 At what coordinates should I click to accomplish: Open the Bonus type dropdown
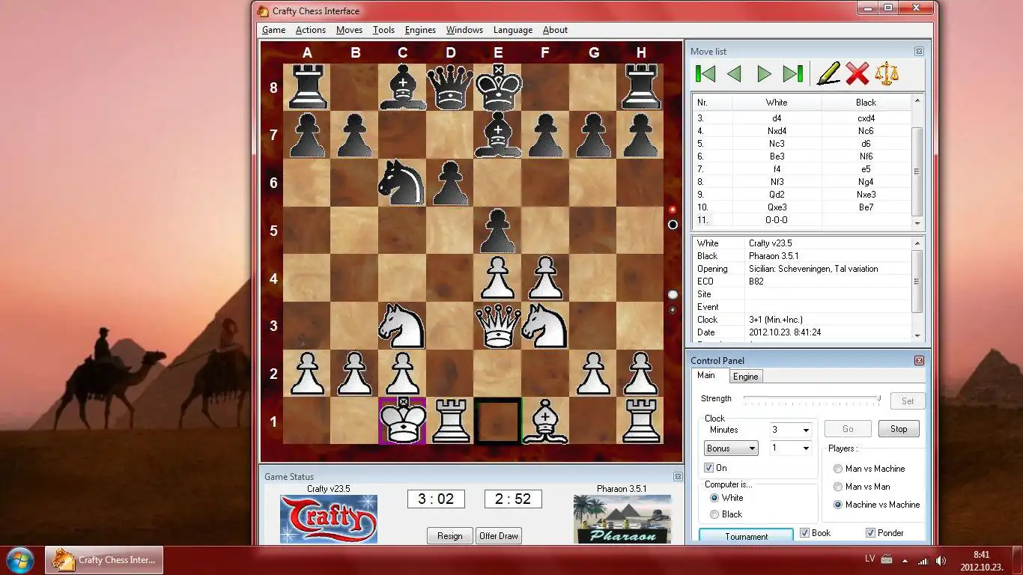[x=732, y=448]
